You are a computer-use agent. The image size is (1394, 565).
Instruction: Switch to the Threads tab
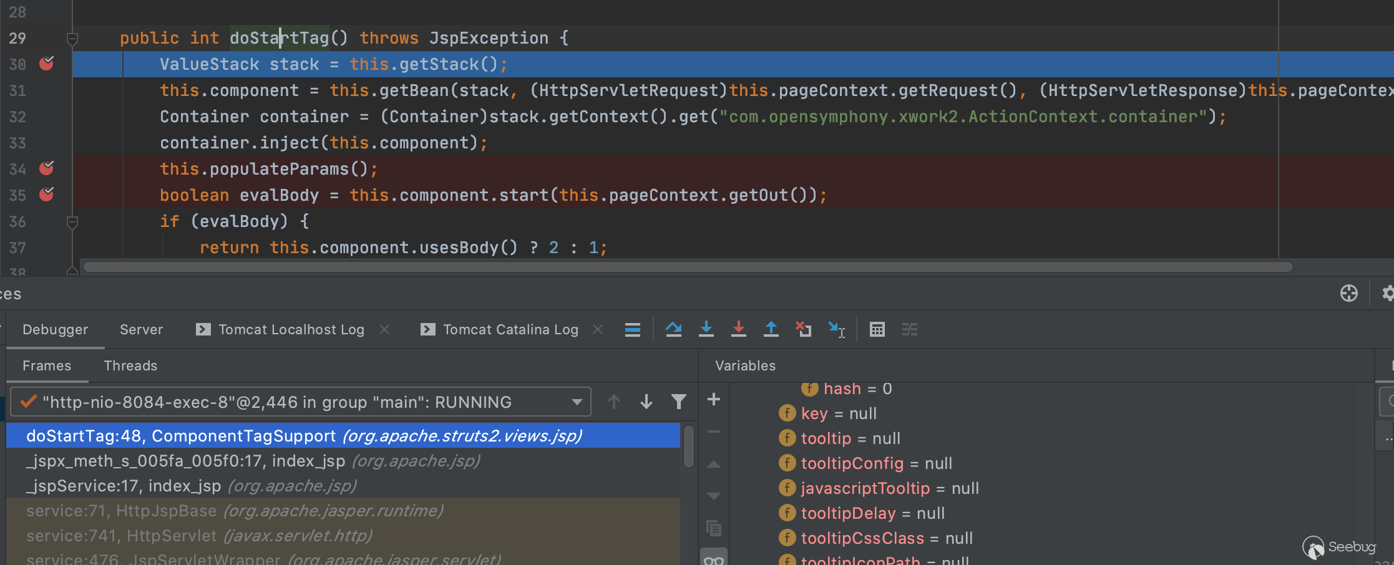coord(130,366)
